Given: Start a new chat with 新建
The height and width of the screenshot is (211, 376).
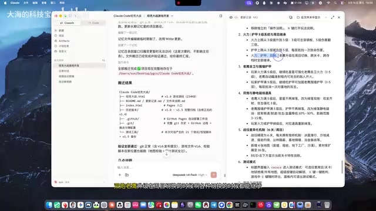Looking at the screenshot, I should click(x=61, y=30).
